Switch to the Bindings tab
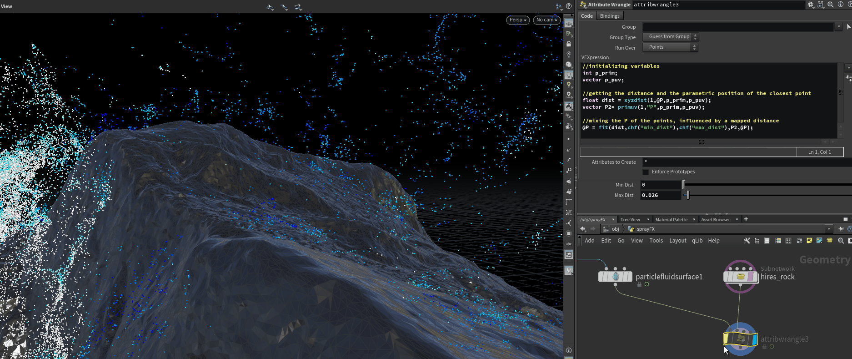Viewport: 852px width, 359px height. click(609, 16)
